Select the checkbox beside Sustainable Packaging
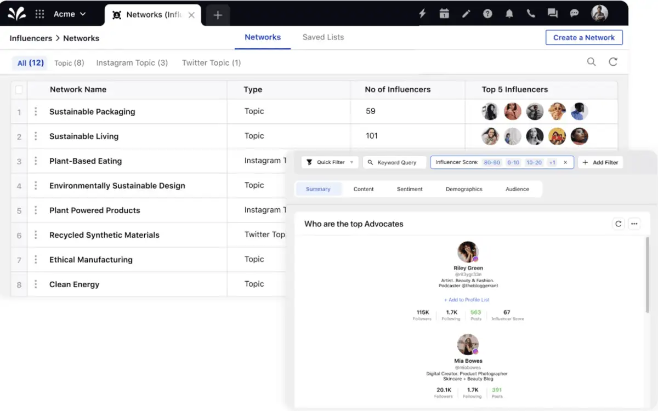Viewport: 658px width, 411px height. [x=19, y=111]
